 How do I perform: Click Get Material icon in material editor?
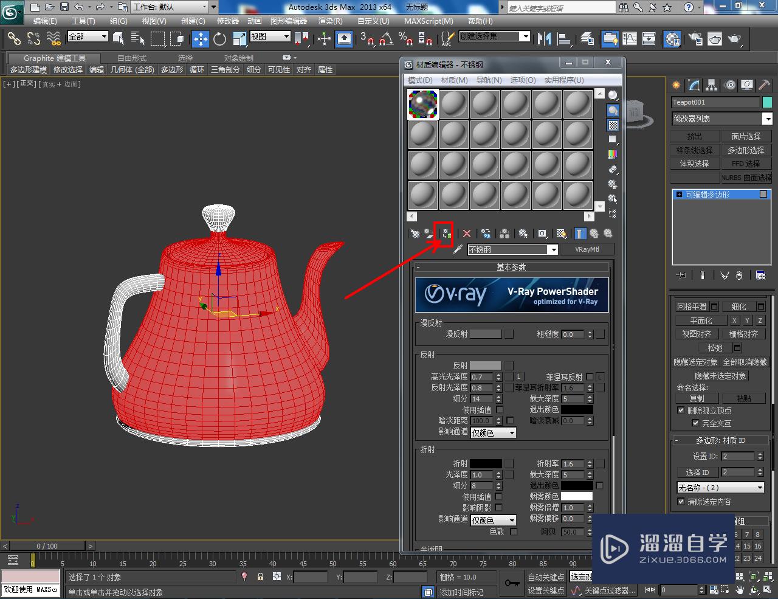[x=415, y=234]
